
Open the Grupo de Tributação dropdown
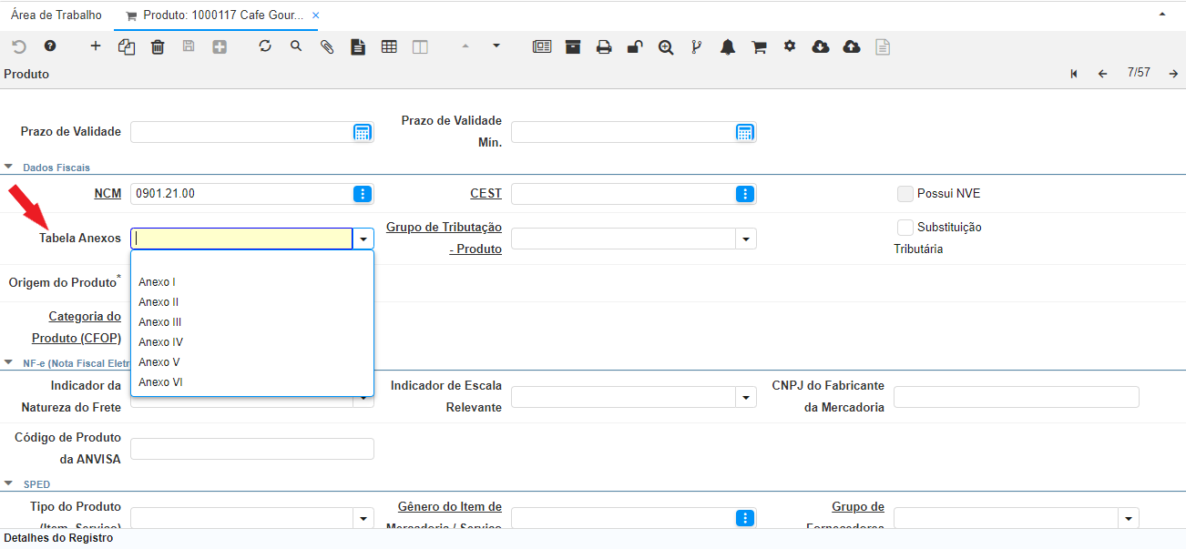746,238
